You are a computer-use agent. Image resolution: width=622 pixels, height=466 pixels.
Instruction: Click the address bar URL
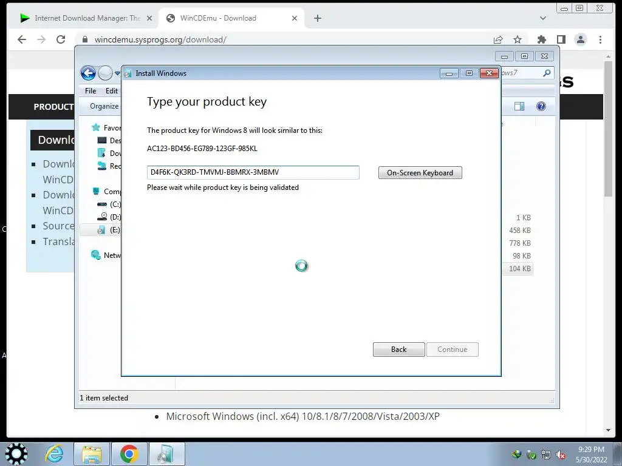[160, 39]
